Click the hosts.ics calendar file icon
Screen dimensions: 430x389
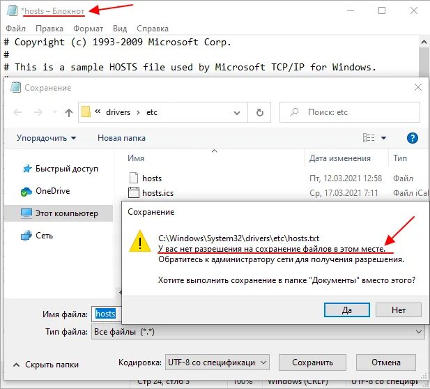[134, 192]
